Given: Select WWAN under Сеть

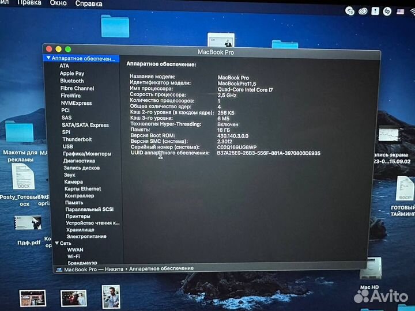Looking at the screenshot, I should pyautogui.click(x=75, y=249).
